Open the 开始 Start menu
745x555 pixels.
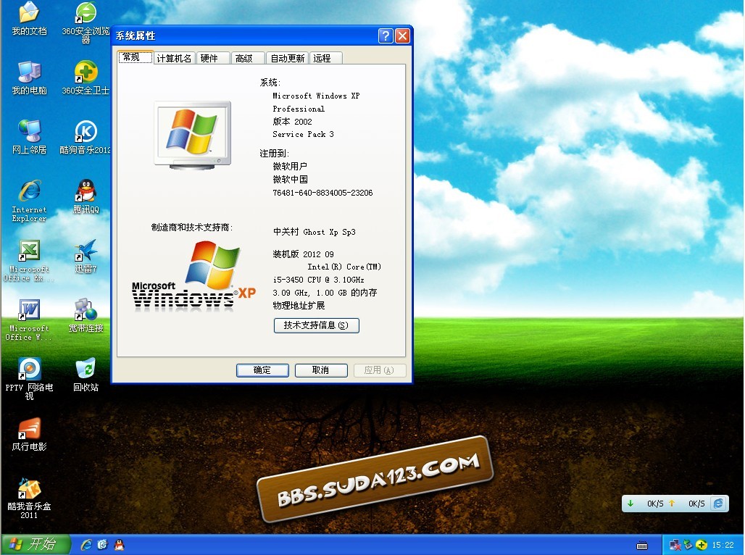(x=36, y=545)
